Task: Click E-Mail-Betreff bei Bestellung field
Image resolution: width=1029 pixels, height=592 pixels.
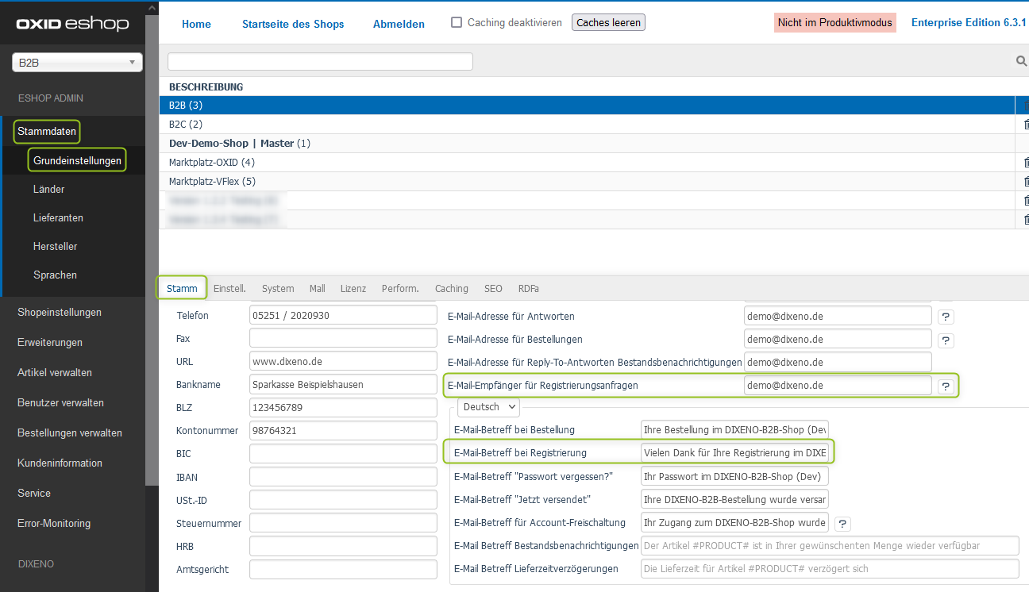Action: tap(735, 429)
